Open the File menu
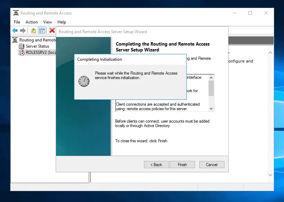This screenshot has height=202, width=284. pos(17,22)
